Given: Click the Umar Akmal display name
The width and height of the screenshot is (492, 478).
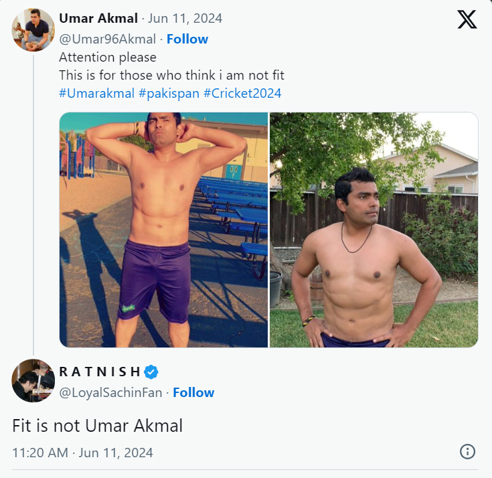Looking at the screenshot, I should 98,18.
